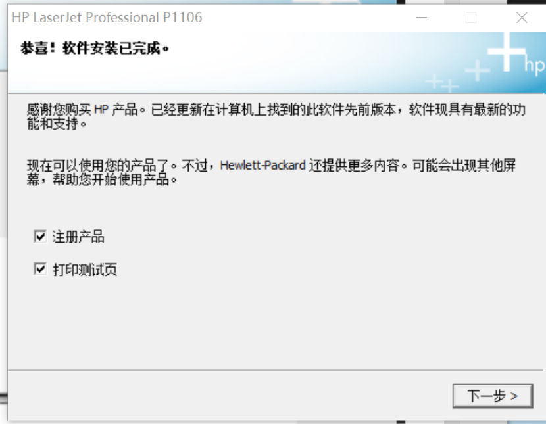Click the large white plus sign graphic

(507, 51)
